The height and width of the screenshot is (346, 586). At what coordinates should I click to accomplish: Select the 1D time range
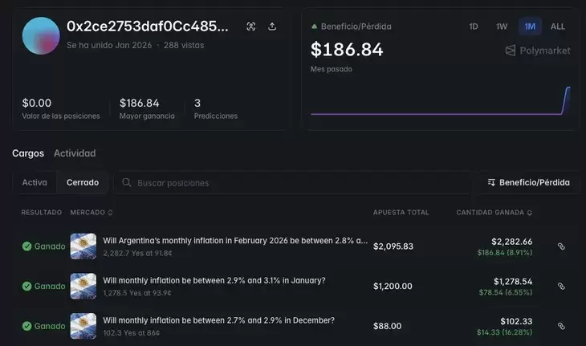click(x=474, y=26)
